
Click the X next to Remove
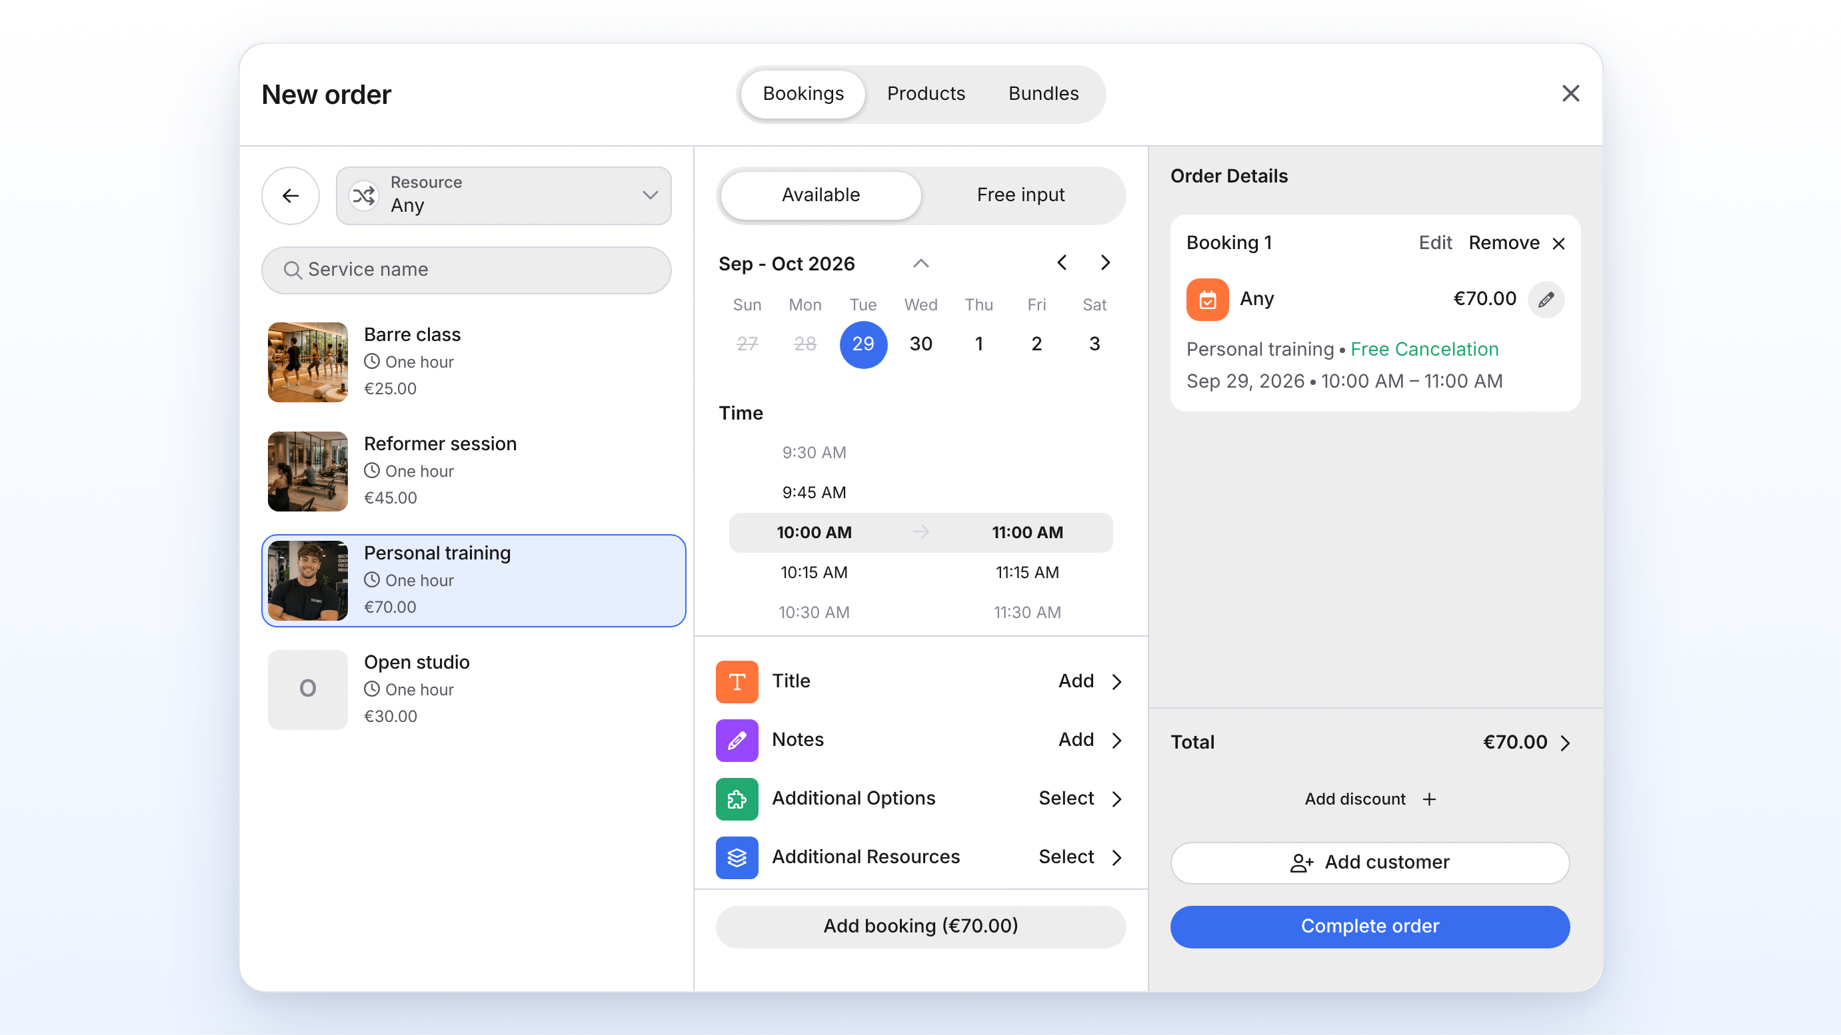tap(1558, 244)
